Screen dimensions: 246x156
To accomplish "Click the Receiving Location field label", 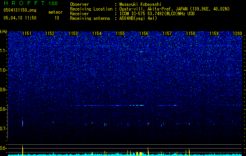I will pos(91,9).
